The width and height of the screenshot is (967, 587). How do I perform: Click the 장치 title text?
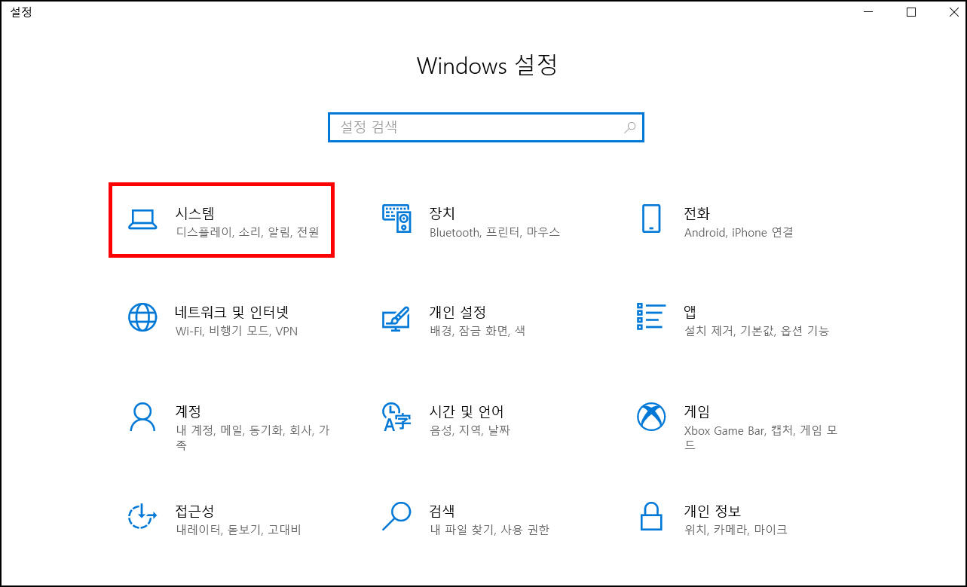(x=442, y=213)
